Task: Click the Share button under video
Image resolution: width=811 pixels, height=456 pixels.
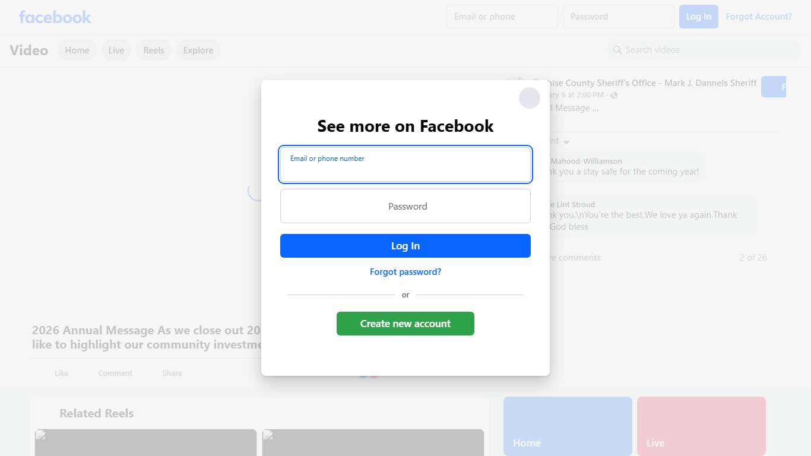Action: pyautogui.click(x=172, y=373)
